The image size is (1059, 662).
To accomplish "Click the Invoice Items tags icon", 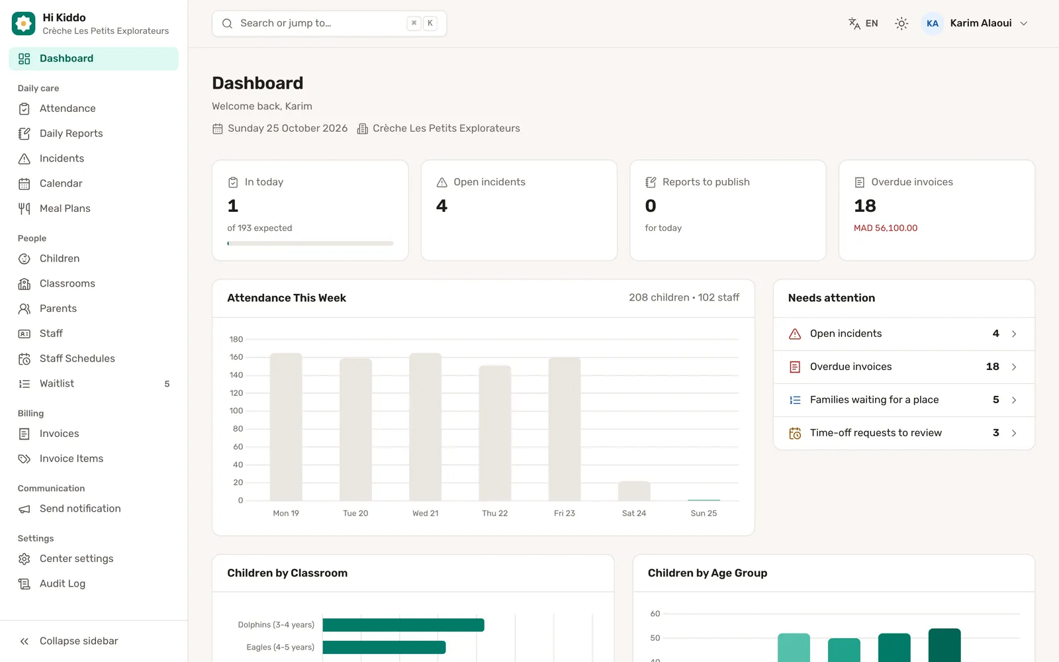I will [x=24, y=459].
